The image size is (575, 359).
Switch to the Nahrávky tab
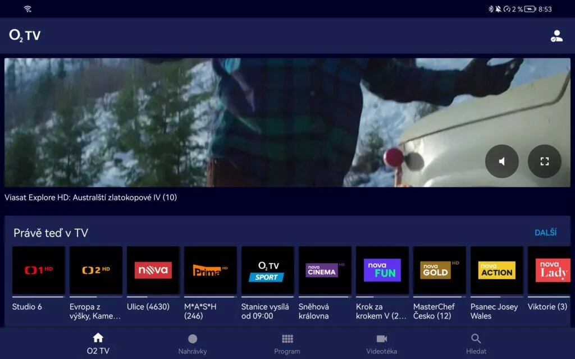pyautogui.click(x=193, y=344)
